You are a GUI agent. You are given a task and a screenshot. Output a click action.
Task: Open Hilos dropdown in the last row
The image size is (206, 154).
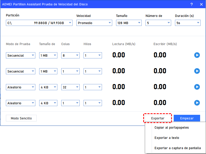(92, 103)
